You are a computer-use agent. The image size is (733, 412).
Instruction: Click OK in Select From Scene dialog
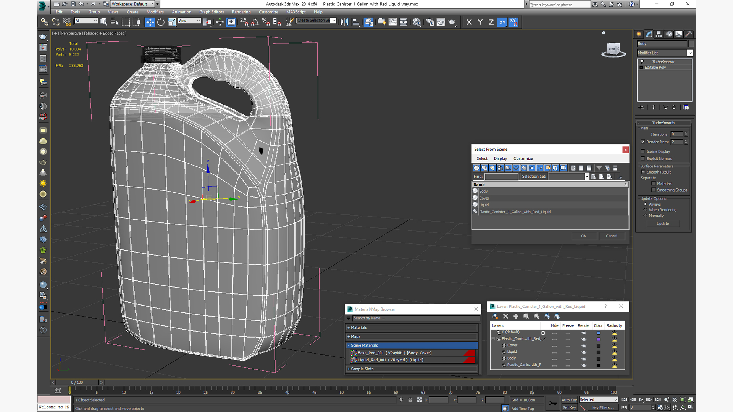583,236
